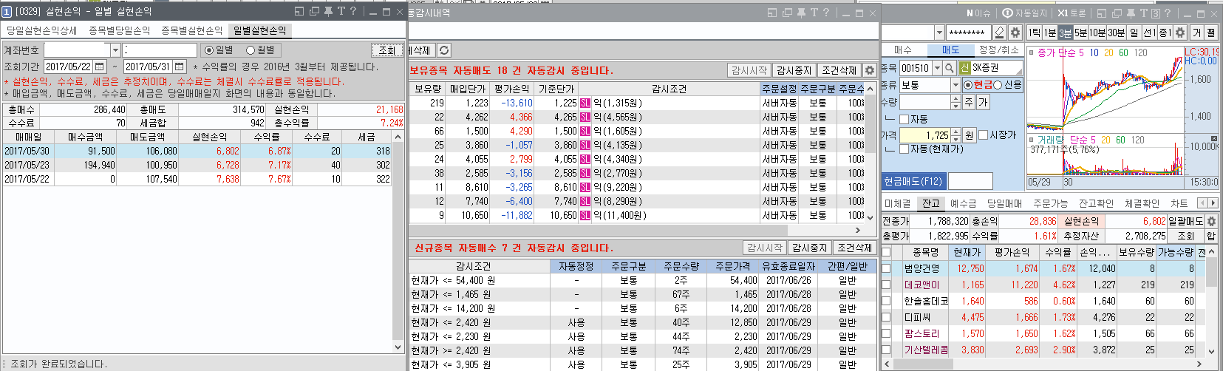Click small x on volume chart pane
This screenshot has height=374, width=1223.
(x=1213, y=139)
